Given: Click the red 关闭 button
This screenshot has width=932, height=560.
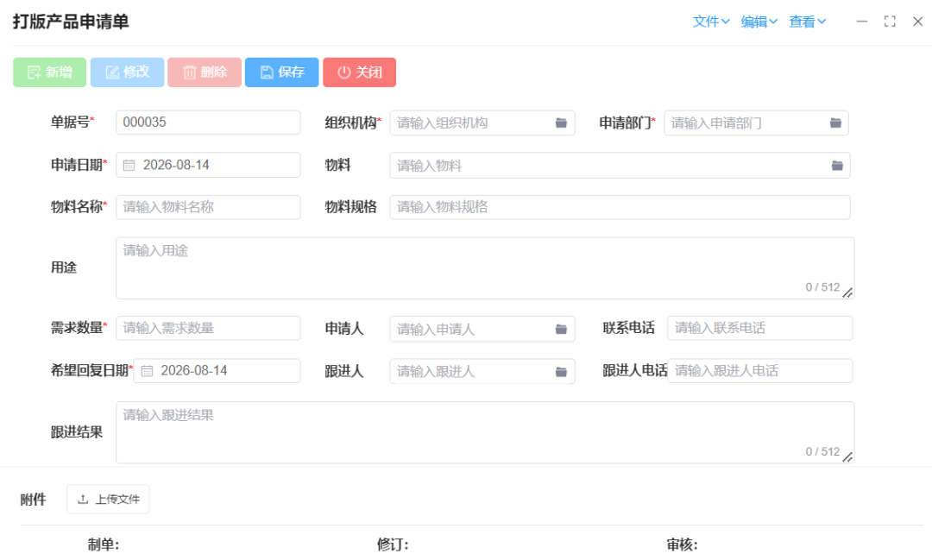Looking at the screenshot, I should [360, 72].
